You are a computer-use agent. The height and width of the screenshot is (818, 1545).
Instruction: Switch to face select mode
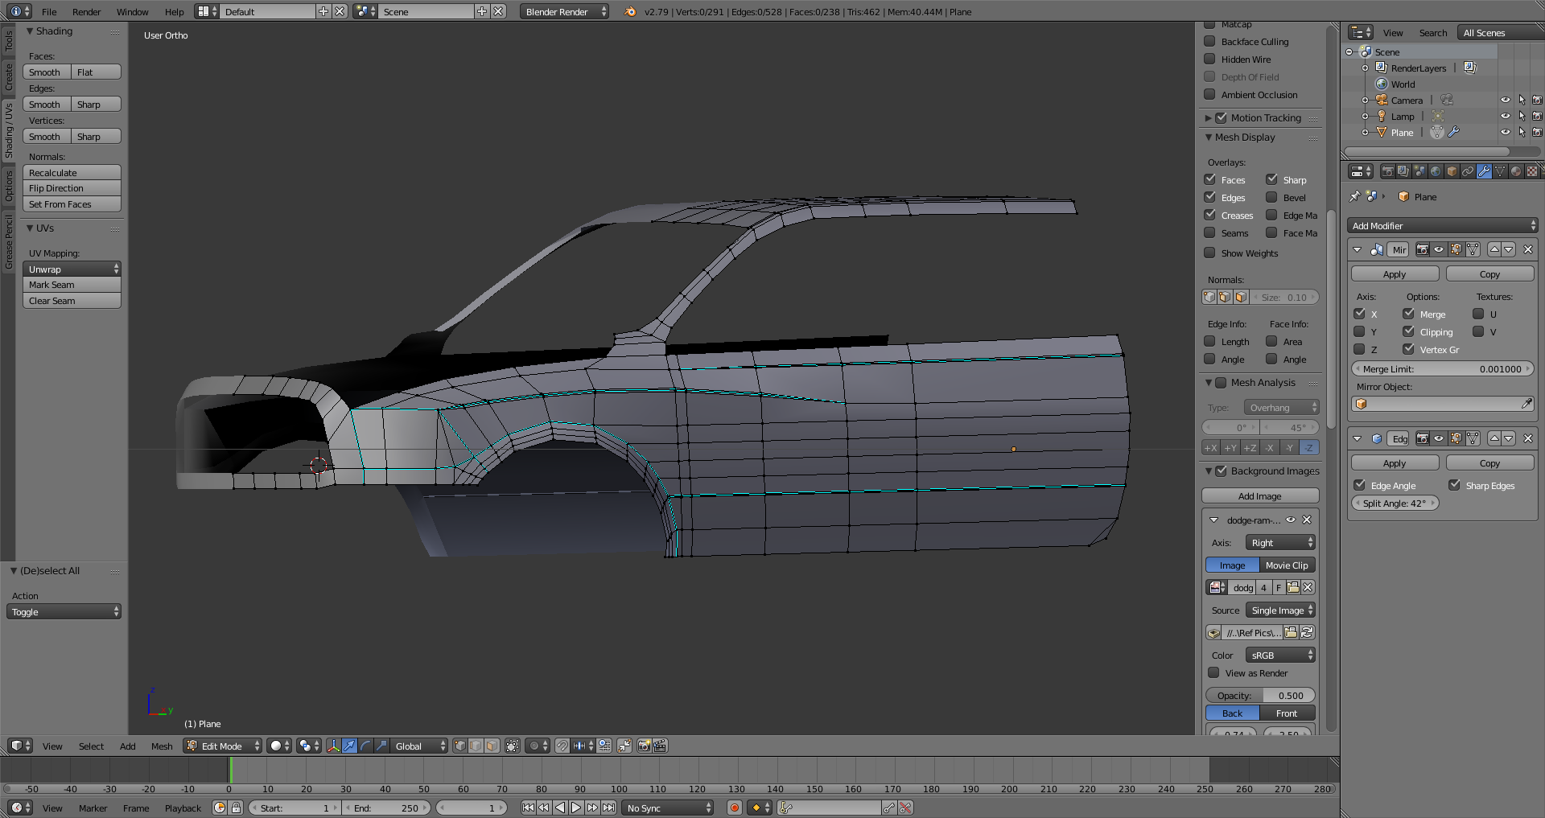(492, 746)
